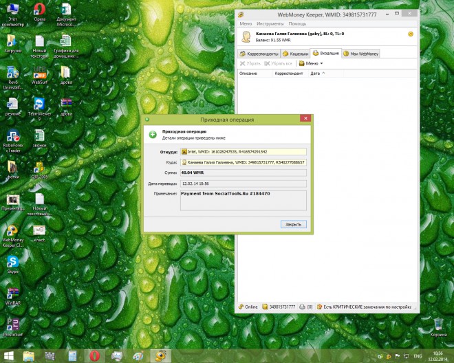Click the ENG language indicator in tray
The height and width of the screenshot is (363, 454).
[x=418, y=356]
